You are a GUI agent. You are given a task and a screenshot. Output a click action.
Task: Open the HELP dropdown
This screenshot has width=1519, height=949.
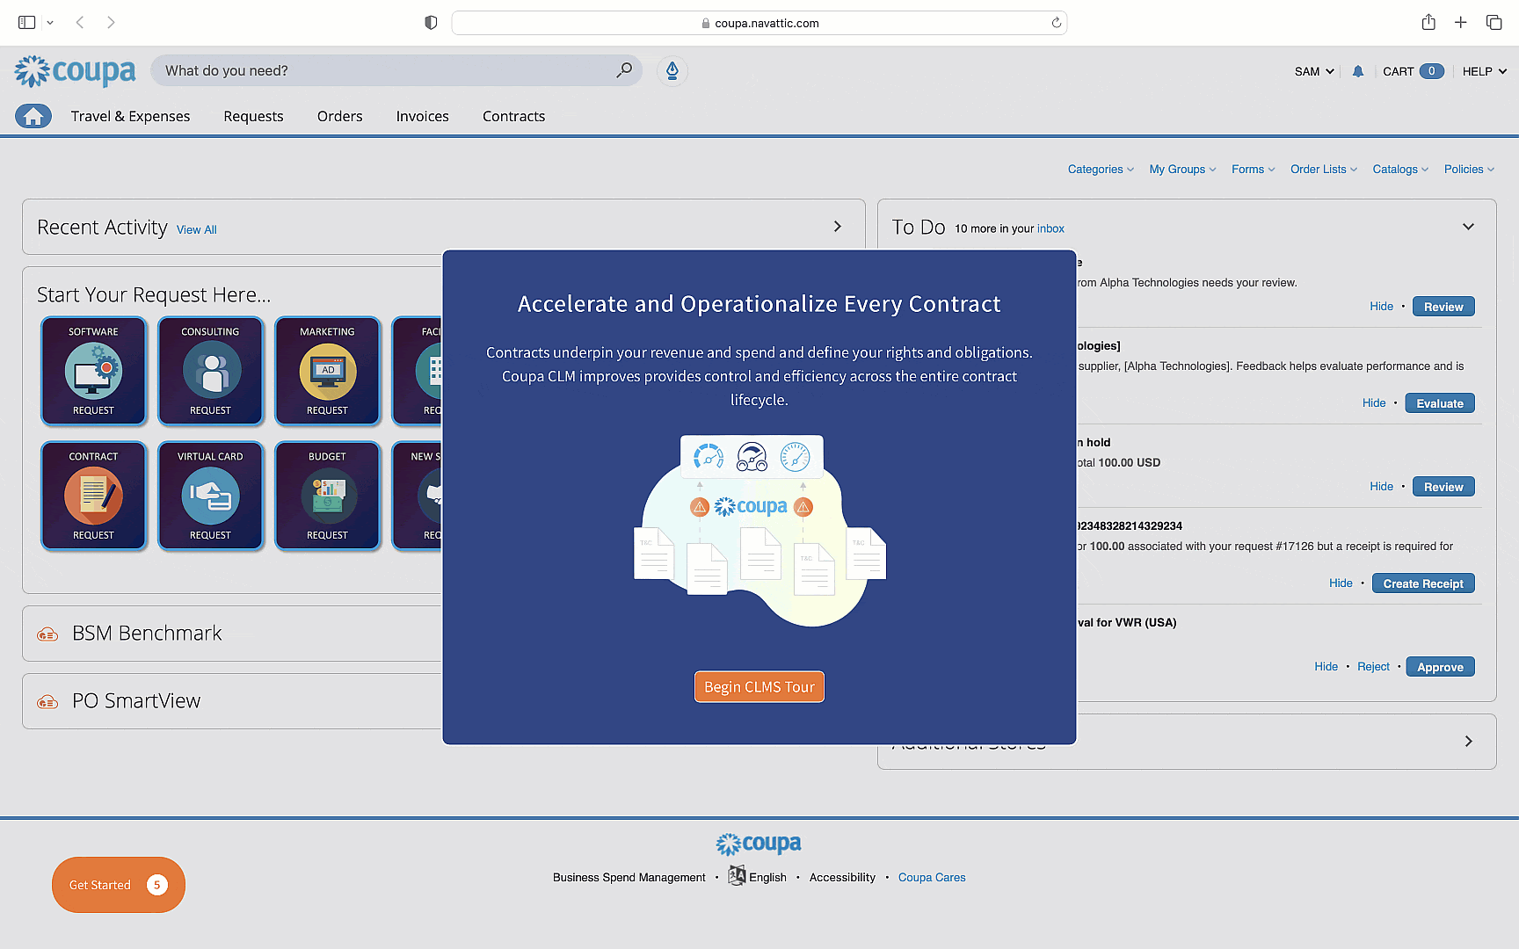tap(1485, 71)
